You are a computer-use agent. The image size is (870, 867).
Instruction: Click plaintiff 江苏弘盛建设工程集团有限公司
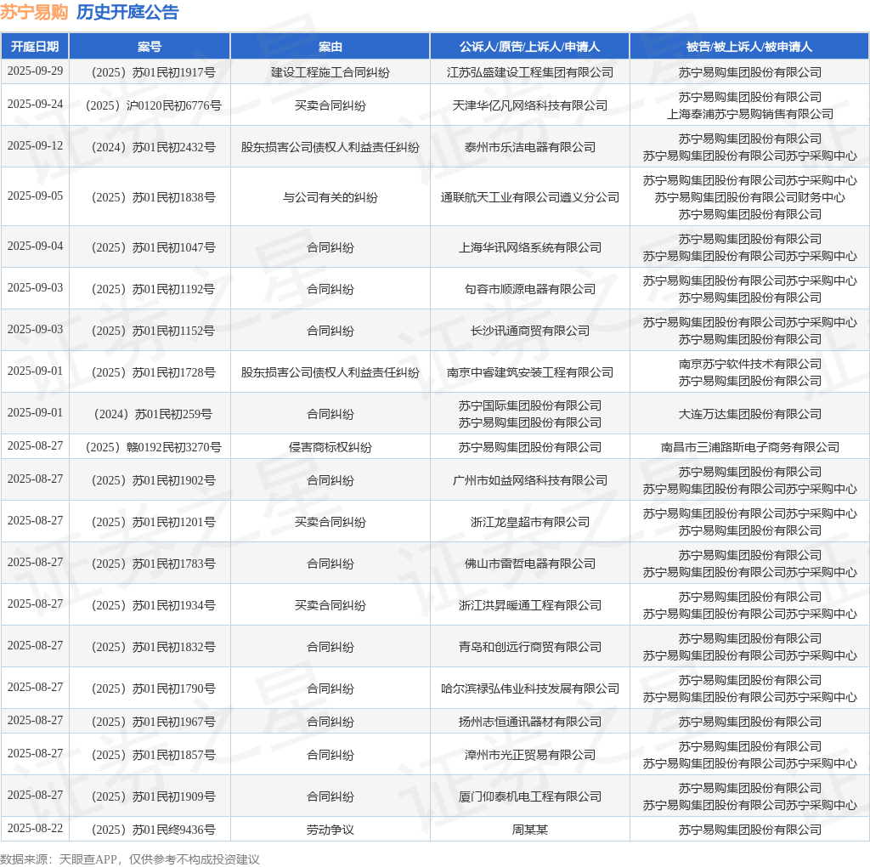[x=530, y=72]
